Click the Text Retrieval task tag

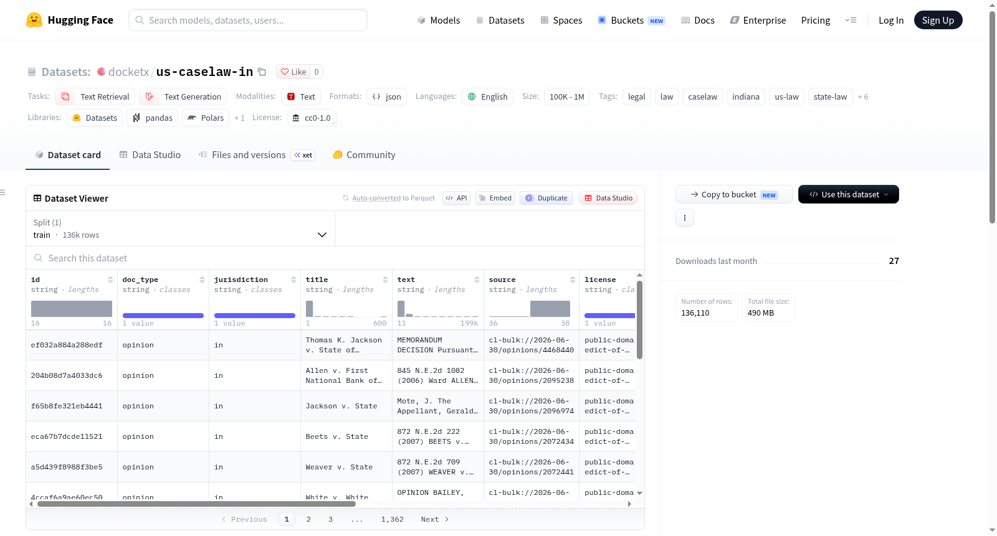point(95,96)
